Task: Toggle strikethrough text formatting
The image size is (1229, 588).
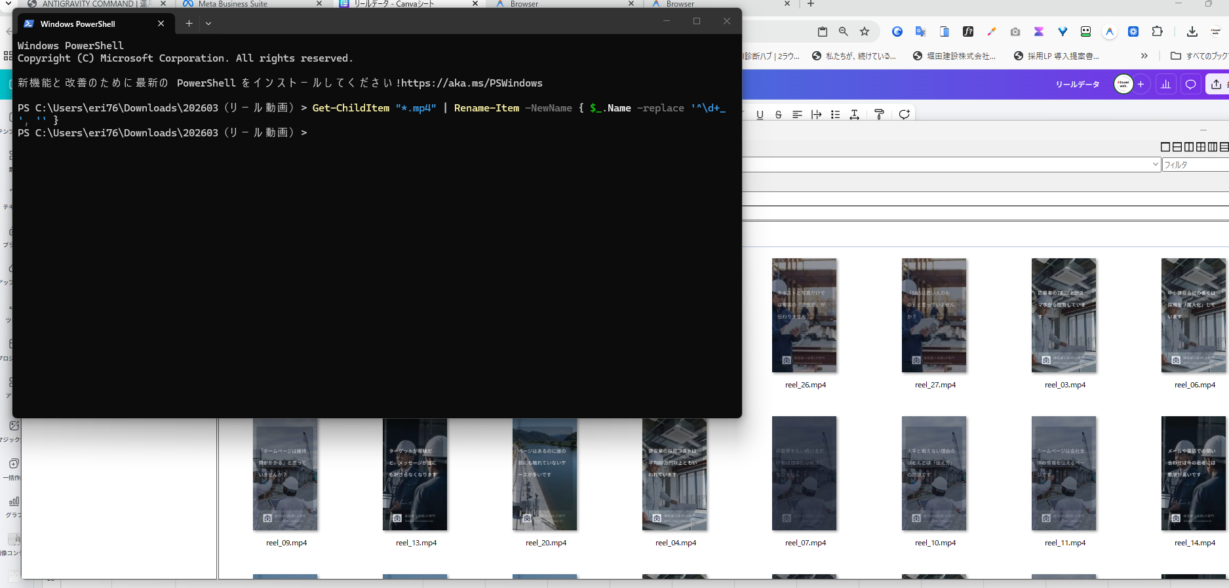Action: coord(778,115)
